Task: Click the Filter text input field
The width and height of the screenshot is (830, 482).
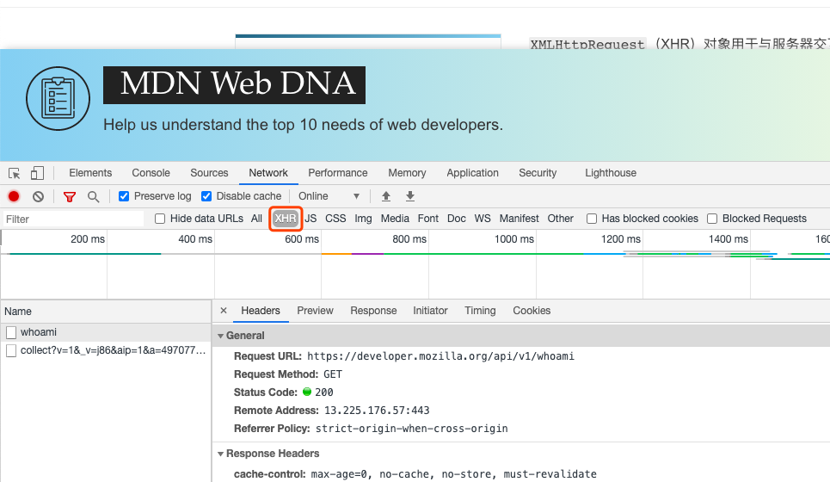Action: 73,219
